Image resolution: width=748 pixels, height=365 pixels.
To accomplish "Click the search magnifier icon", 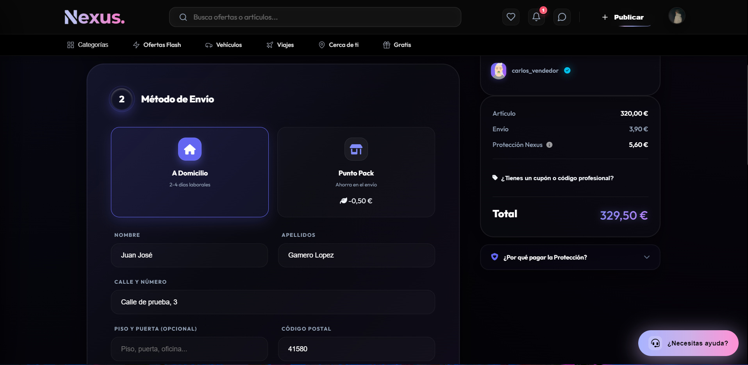I will pyautogui.click(x=183, y=17).
